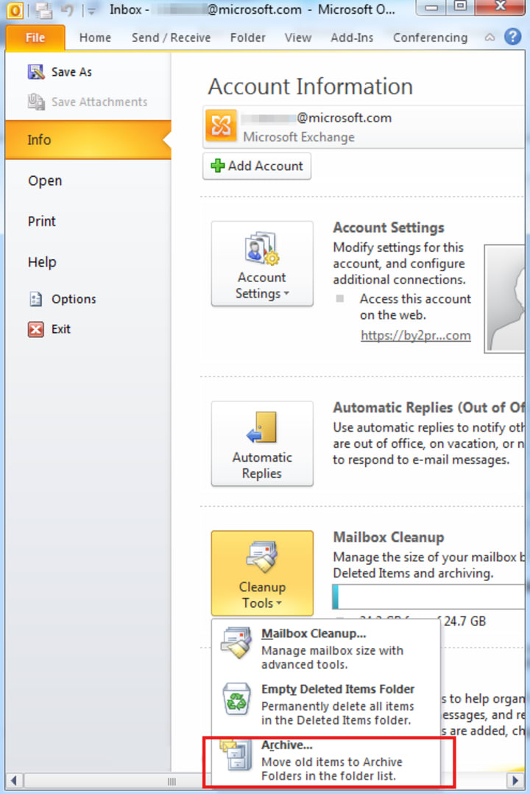This screenshot has height=794, width=530.
Task: Click the Account Information title
Action: coord(311,87)
